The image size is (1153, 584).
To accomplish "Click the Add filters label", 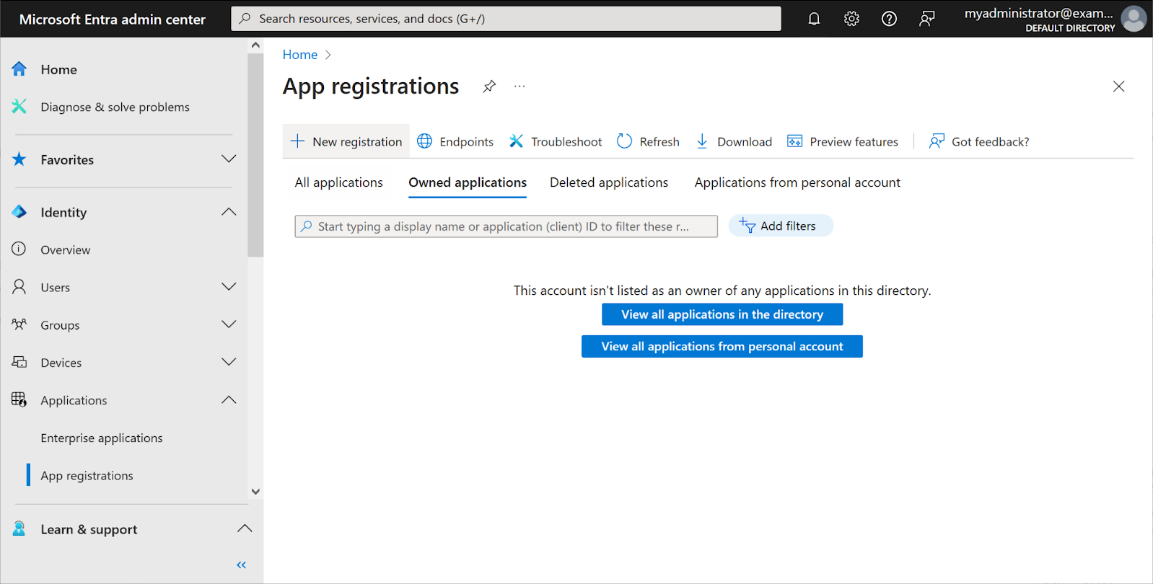I will point(788,226).
